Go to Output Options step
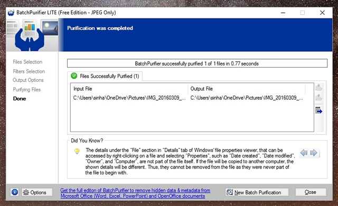338x206 pixels. coord(28,80)
